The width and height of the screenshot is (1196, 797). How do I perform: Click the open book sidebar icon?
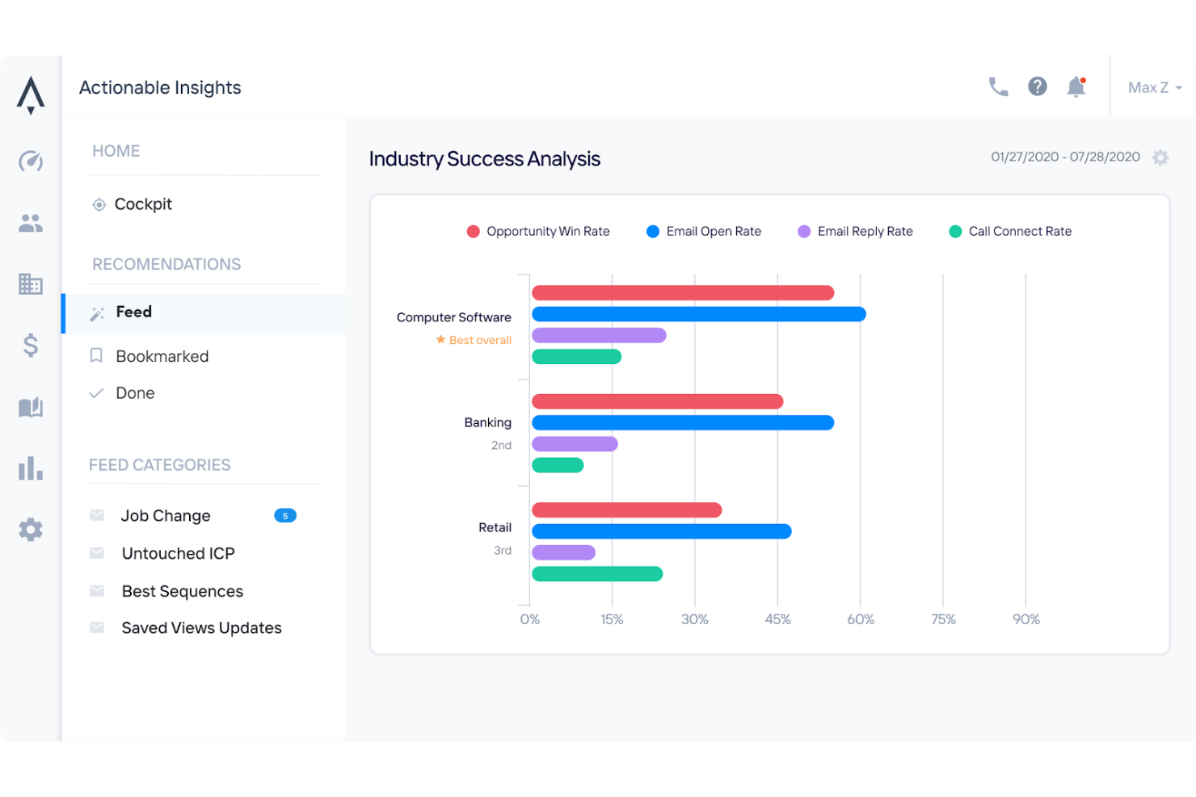(x=31, y=407)
